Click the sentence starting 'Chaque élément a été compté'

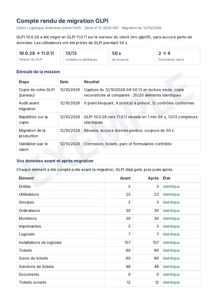coord(95,170)
